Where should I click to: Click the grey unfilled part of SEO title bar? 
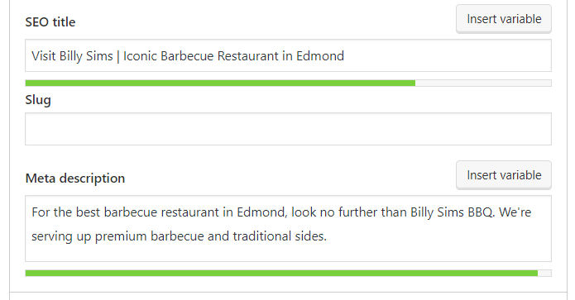[483, 83]
